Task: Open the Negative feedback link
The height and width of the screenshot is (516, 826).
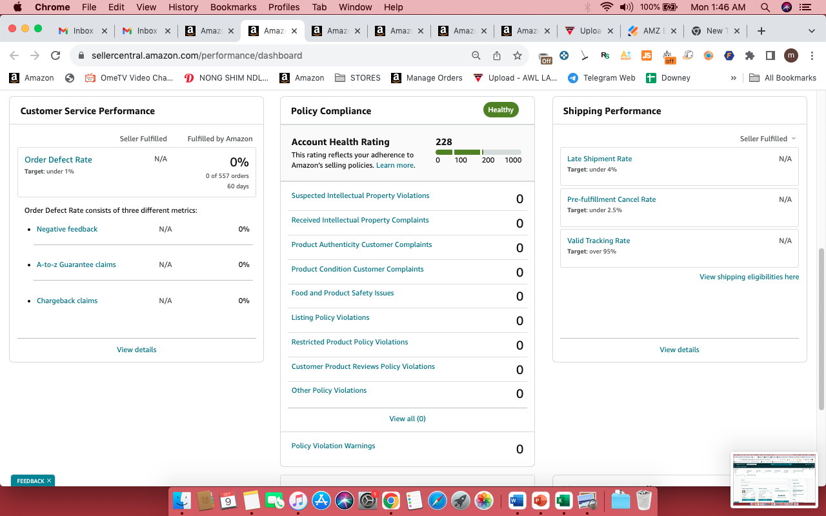Action: 67,229
